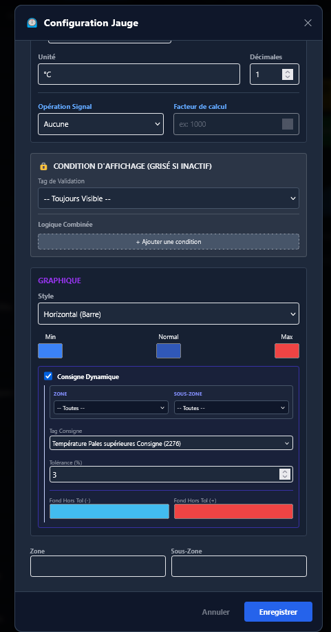Click the gauge icon beside Configuration Jauge
This screenshot has width=331, height=632.
[x=32, y=23]
